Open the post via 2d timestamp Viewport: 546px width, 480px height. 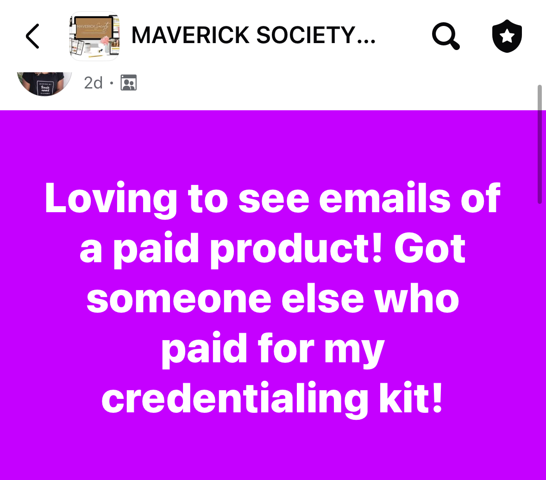[93, 83]
